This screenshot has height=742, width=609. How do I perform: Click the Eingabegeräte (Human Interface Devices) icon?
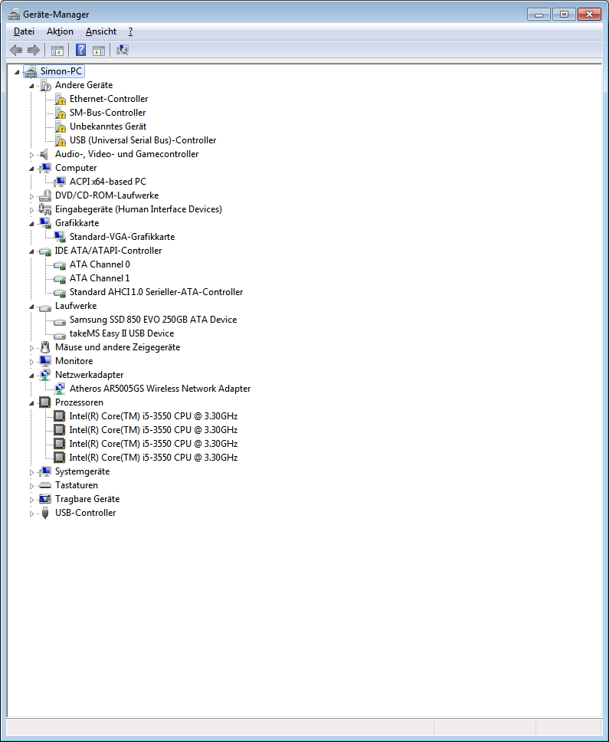click(45, 209)
